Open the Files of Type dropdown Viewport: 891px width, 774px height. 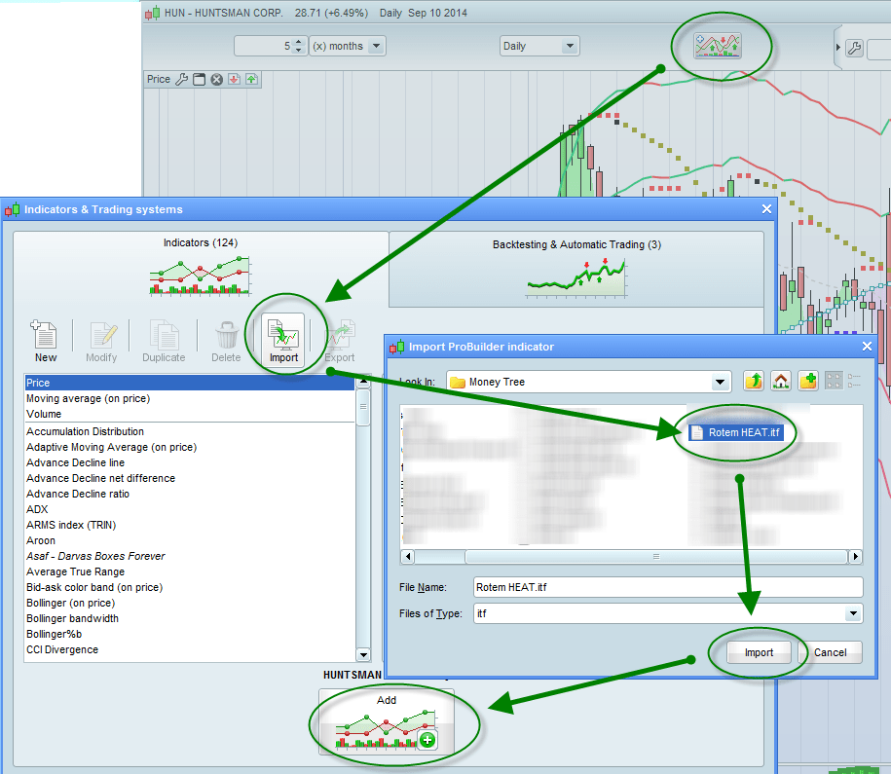[853, 613]
